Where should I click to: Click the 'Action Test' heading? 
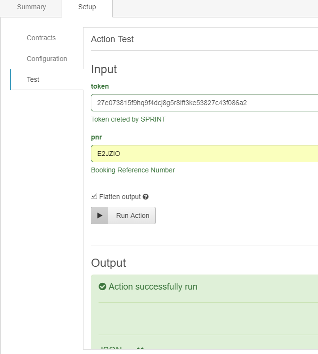point(112,39)
